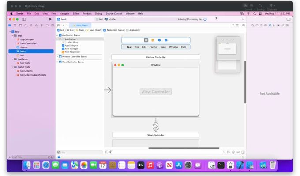Collapse the testTests group
Viewport: 300px width, 176px height.
coord(13,59)
